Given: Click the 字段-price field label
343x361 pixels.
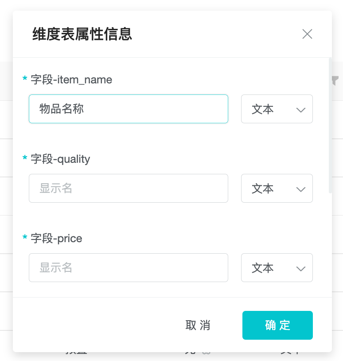Looking at the screenshot, I should [x=56, y=239].
